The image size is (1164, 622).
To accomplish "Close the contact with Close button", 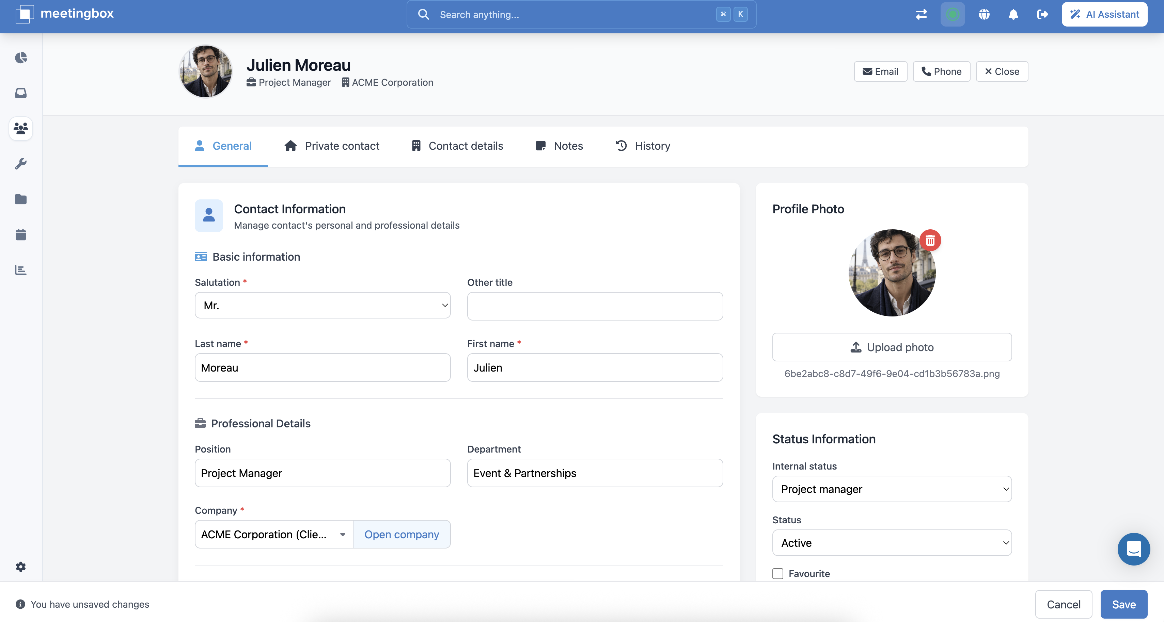I will 1002,71.
